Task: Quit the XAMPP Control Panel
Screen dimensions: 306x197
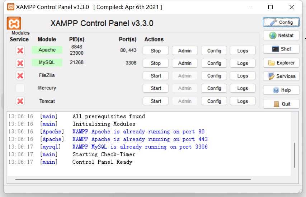Action: click(281, 104)
